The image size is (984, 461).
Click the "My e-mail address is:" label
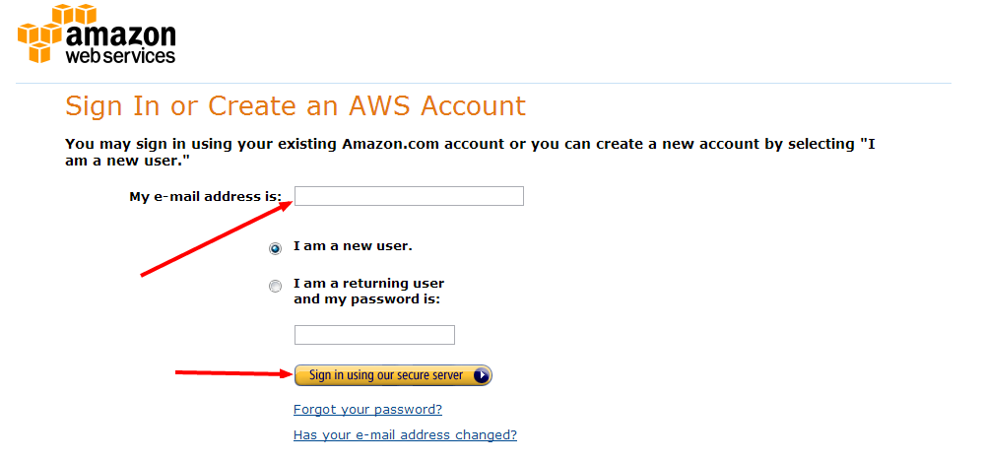tap(206, 196)
